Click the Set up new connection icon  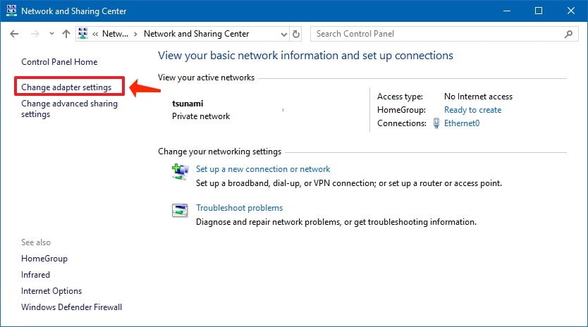(180, 171)
